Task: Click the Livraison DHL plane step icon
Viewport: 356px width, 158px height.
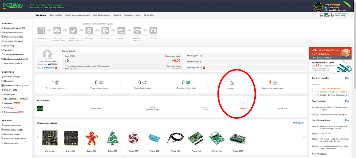Action: pyautogui.click(x=121, y=31)
